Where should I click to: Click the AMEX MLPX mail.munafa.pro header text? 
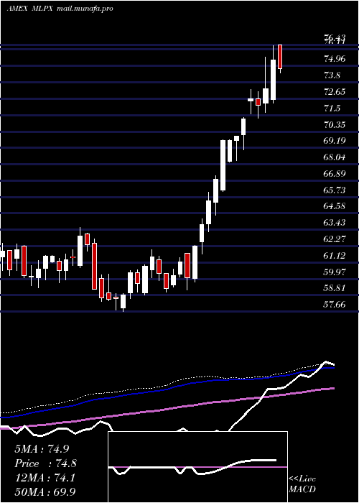pyautogui.click(x=60, y=9)
